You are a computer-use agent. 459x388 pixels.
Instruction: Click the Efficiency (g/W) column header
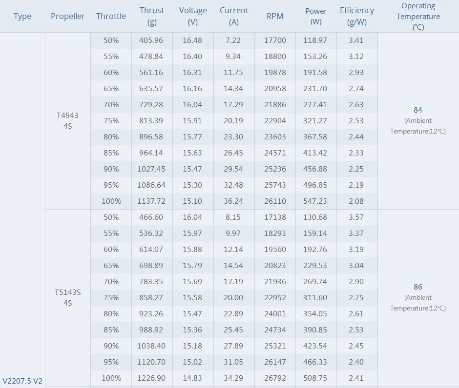pyautogui.click(x=356, y=16)
